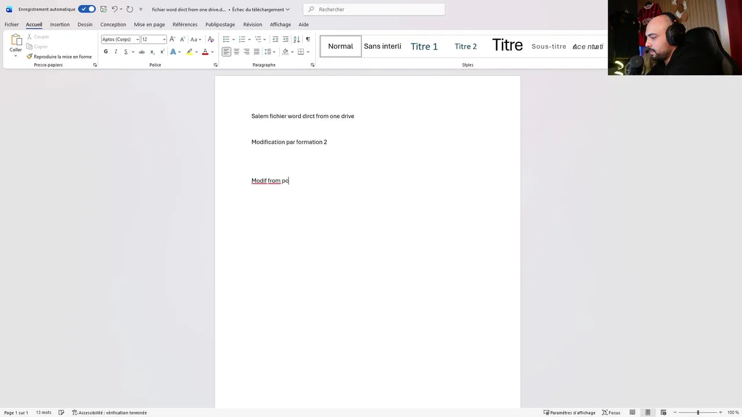The width and height of the screenshot is (742, 417).
Task: Toggle bold (G) formatting
Action: click(106, 52)
